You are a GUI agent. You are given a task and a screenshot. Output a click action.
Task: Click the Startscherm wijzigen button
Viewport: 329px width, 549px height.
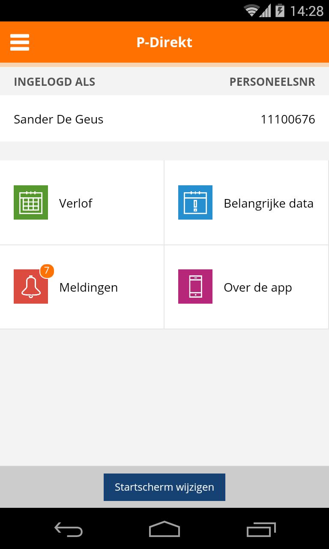pyautogui.click(x=164, y=487)
